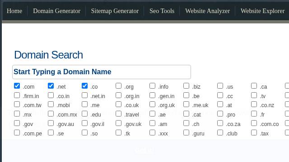Select the .gov checkbox
The width and height of the screenshot is (289, 162).
[x=17, y=123]
